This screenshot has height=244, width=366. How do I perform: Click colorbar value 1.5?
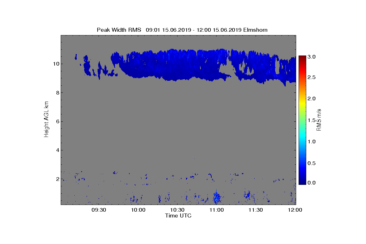coord(311,120)
